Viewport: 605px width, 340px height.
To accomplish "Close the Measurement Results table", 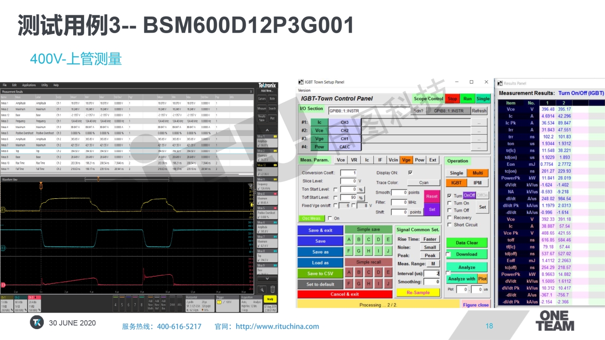I will pos(251,92).
